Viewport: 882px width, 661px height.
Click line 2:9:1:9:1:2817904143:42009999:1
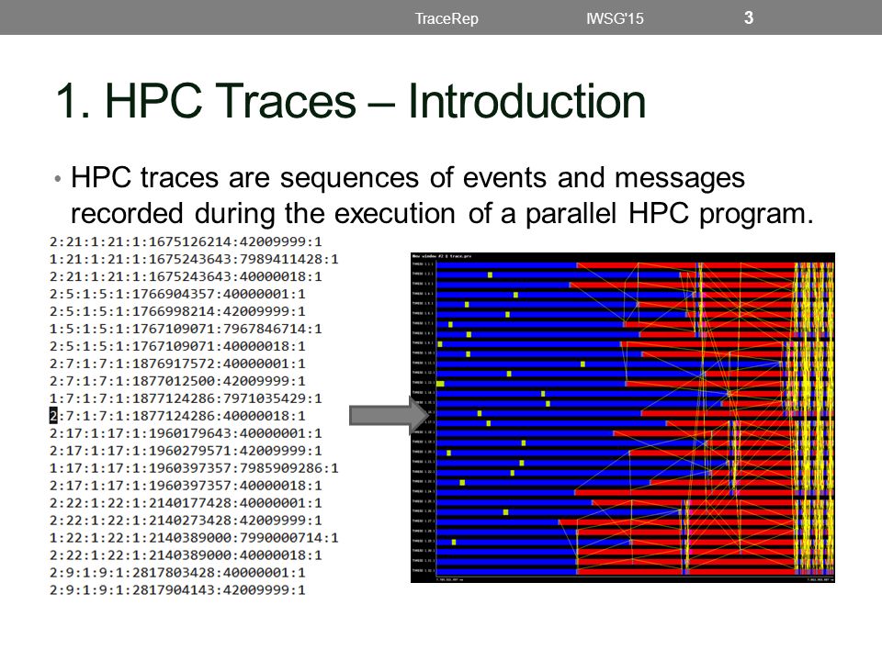click(177, 590)
